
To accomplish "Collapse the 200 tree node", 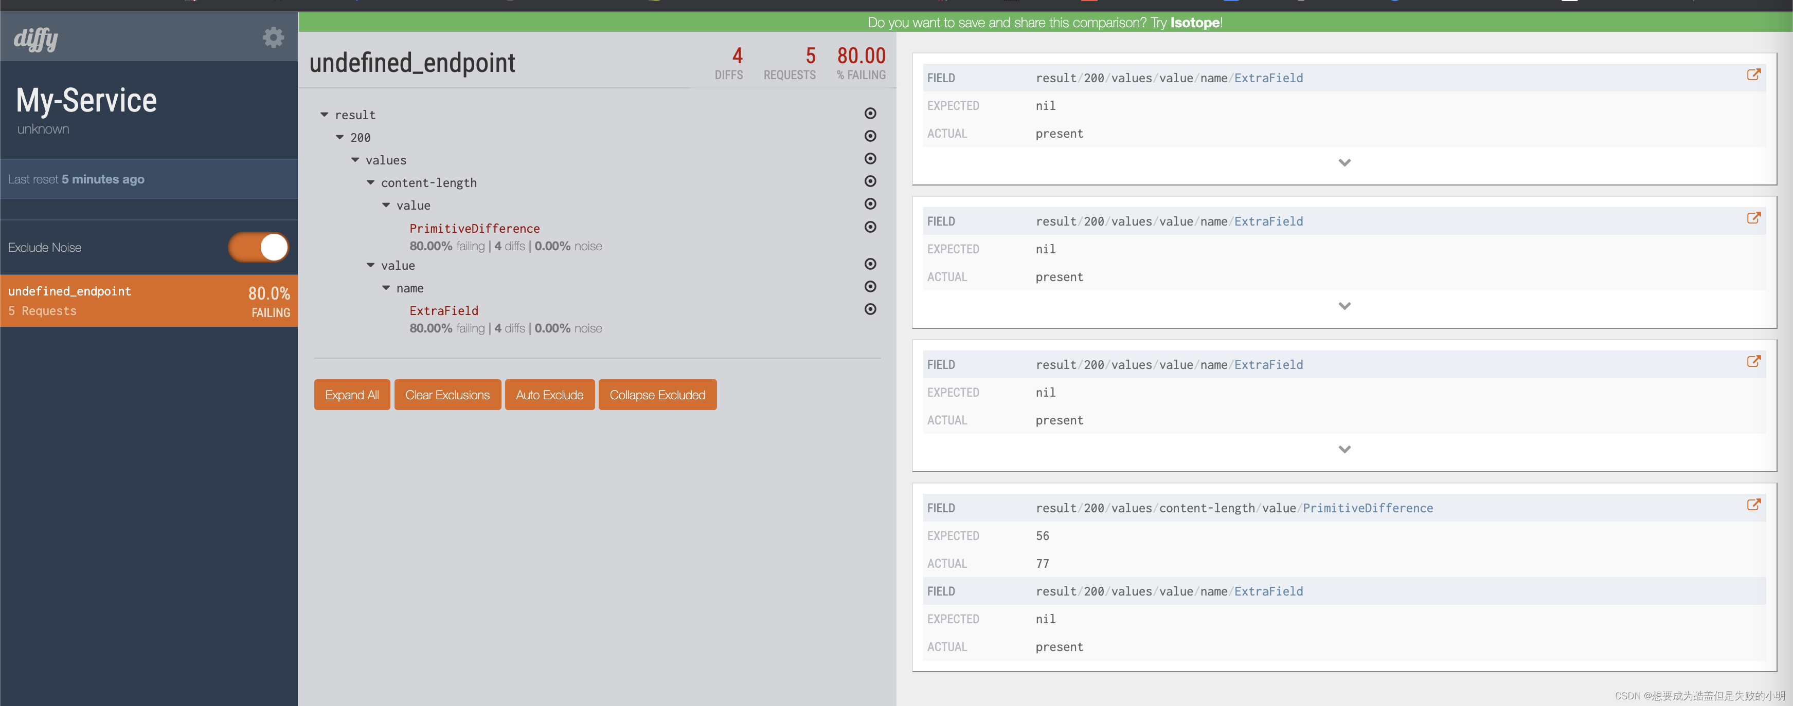I will tap(339, 137).
